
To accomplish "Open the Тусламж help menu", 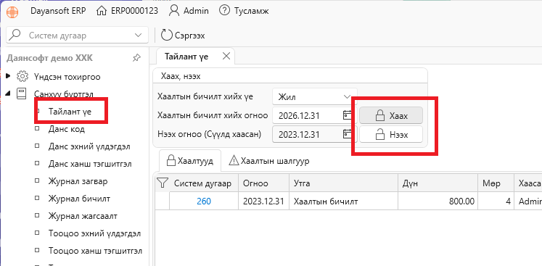I will (244, 11).
